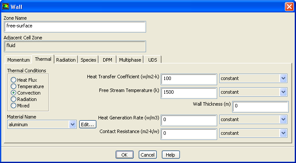Screen dimensions: 296x163
Task: Close the Wall dialog window
Action: tap(289, 7)
